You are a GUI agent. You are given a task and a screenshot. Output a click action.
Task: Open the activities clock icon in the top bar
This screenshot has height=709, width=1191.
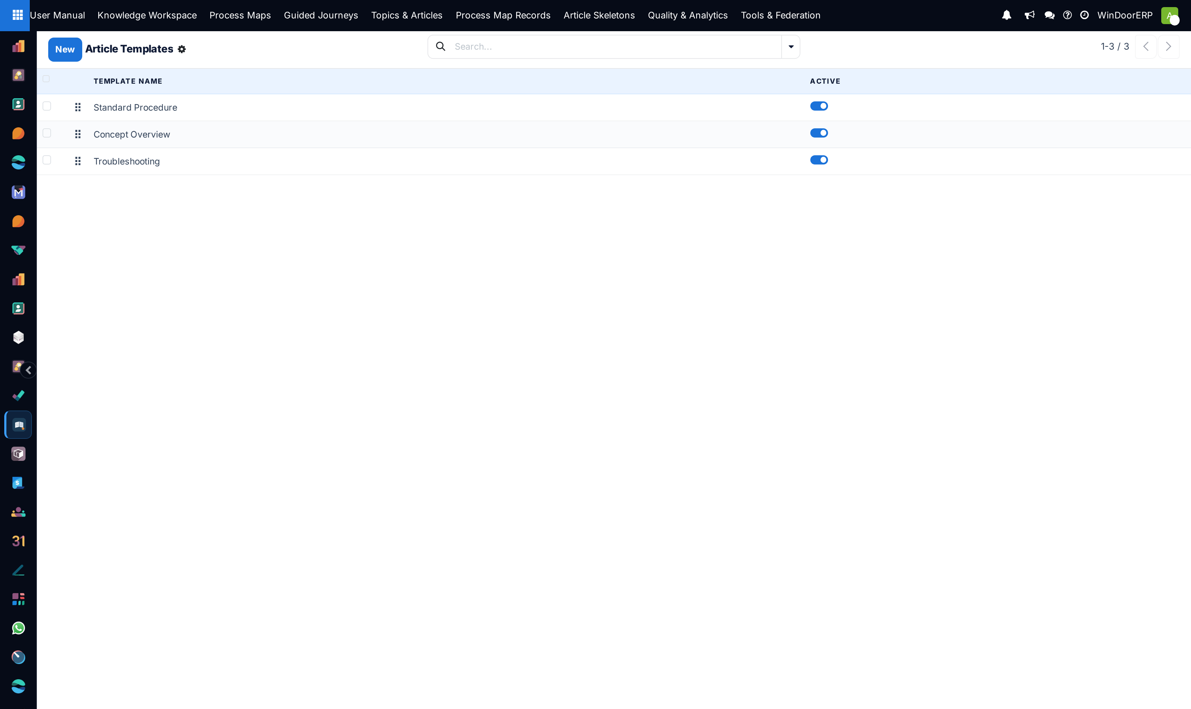[x=1084, y=15]
